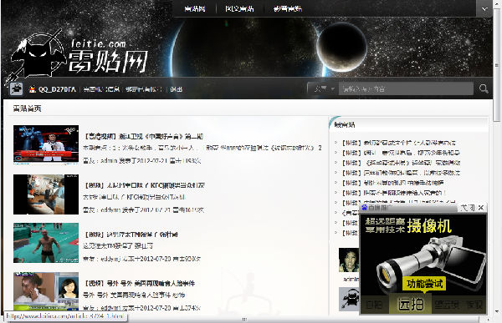Focus the search text box

point(406,88)
